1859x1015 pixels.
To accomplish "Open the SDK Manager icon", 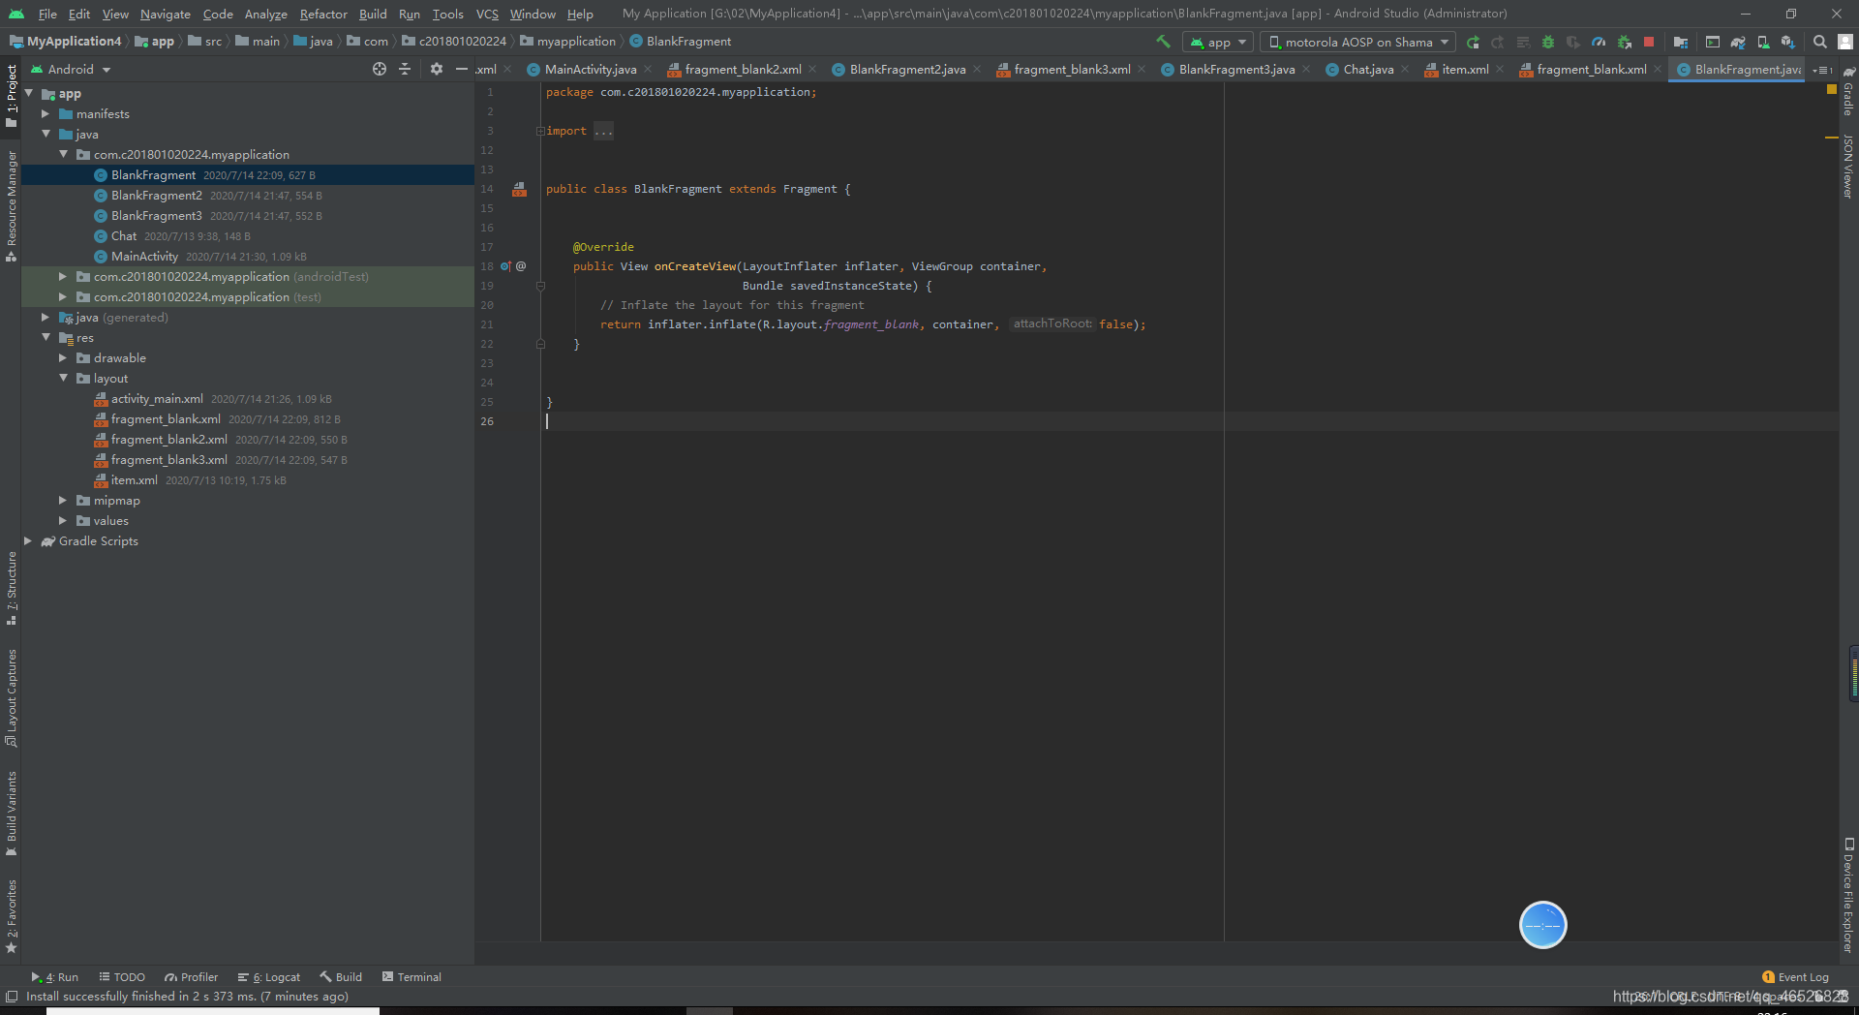I will click(1788, 42).
